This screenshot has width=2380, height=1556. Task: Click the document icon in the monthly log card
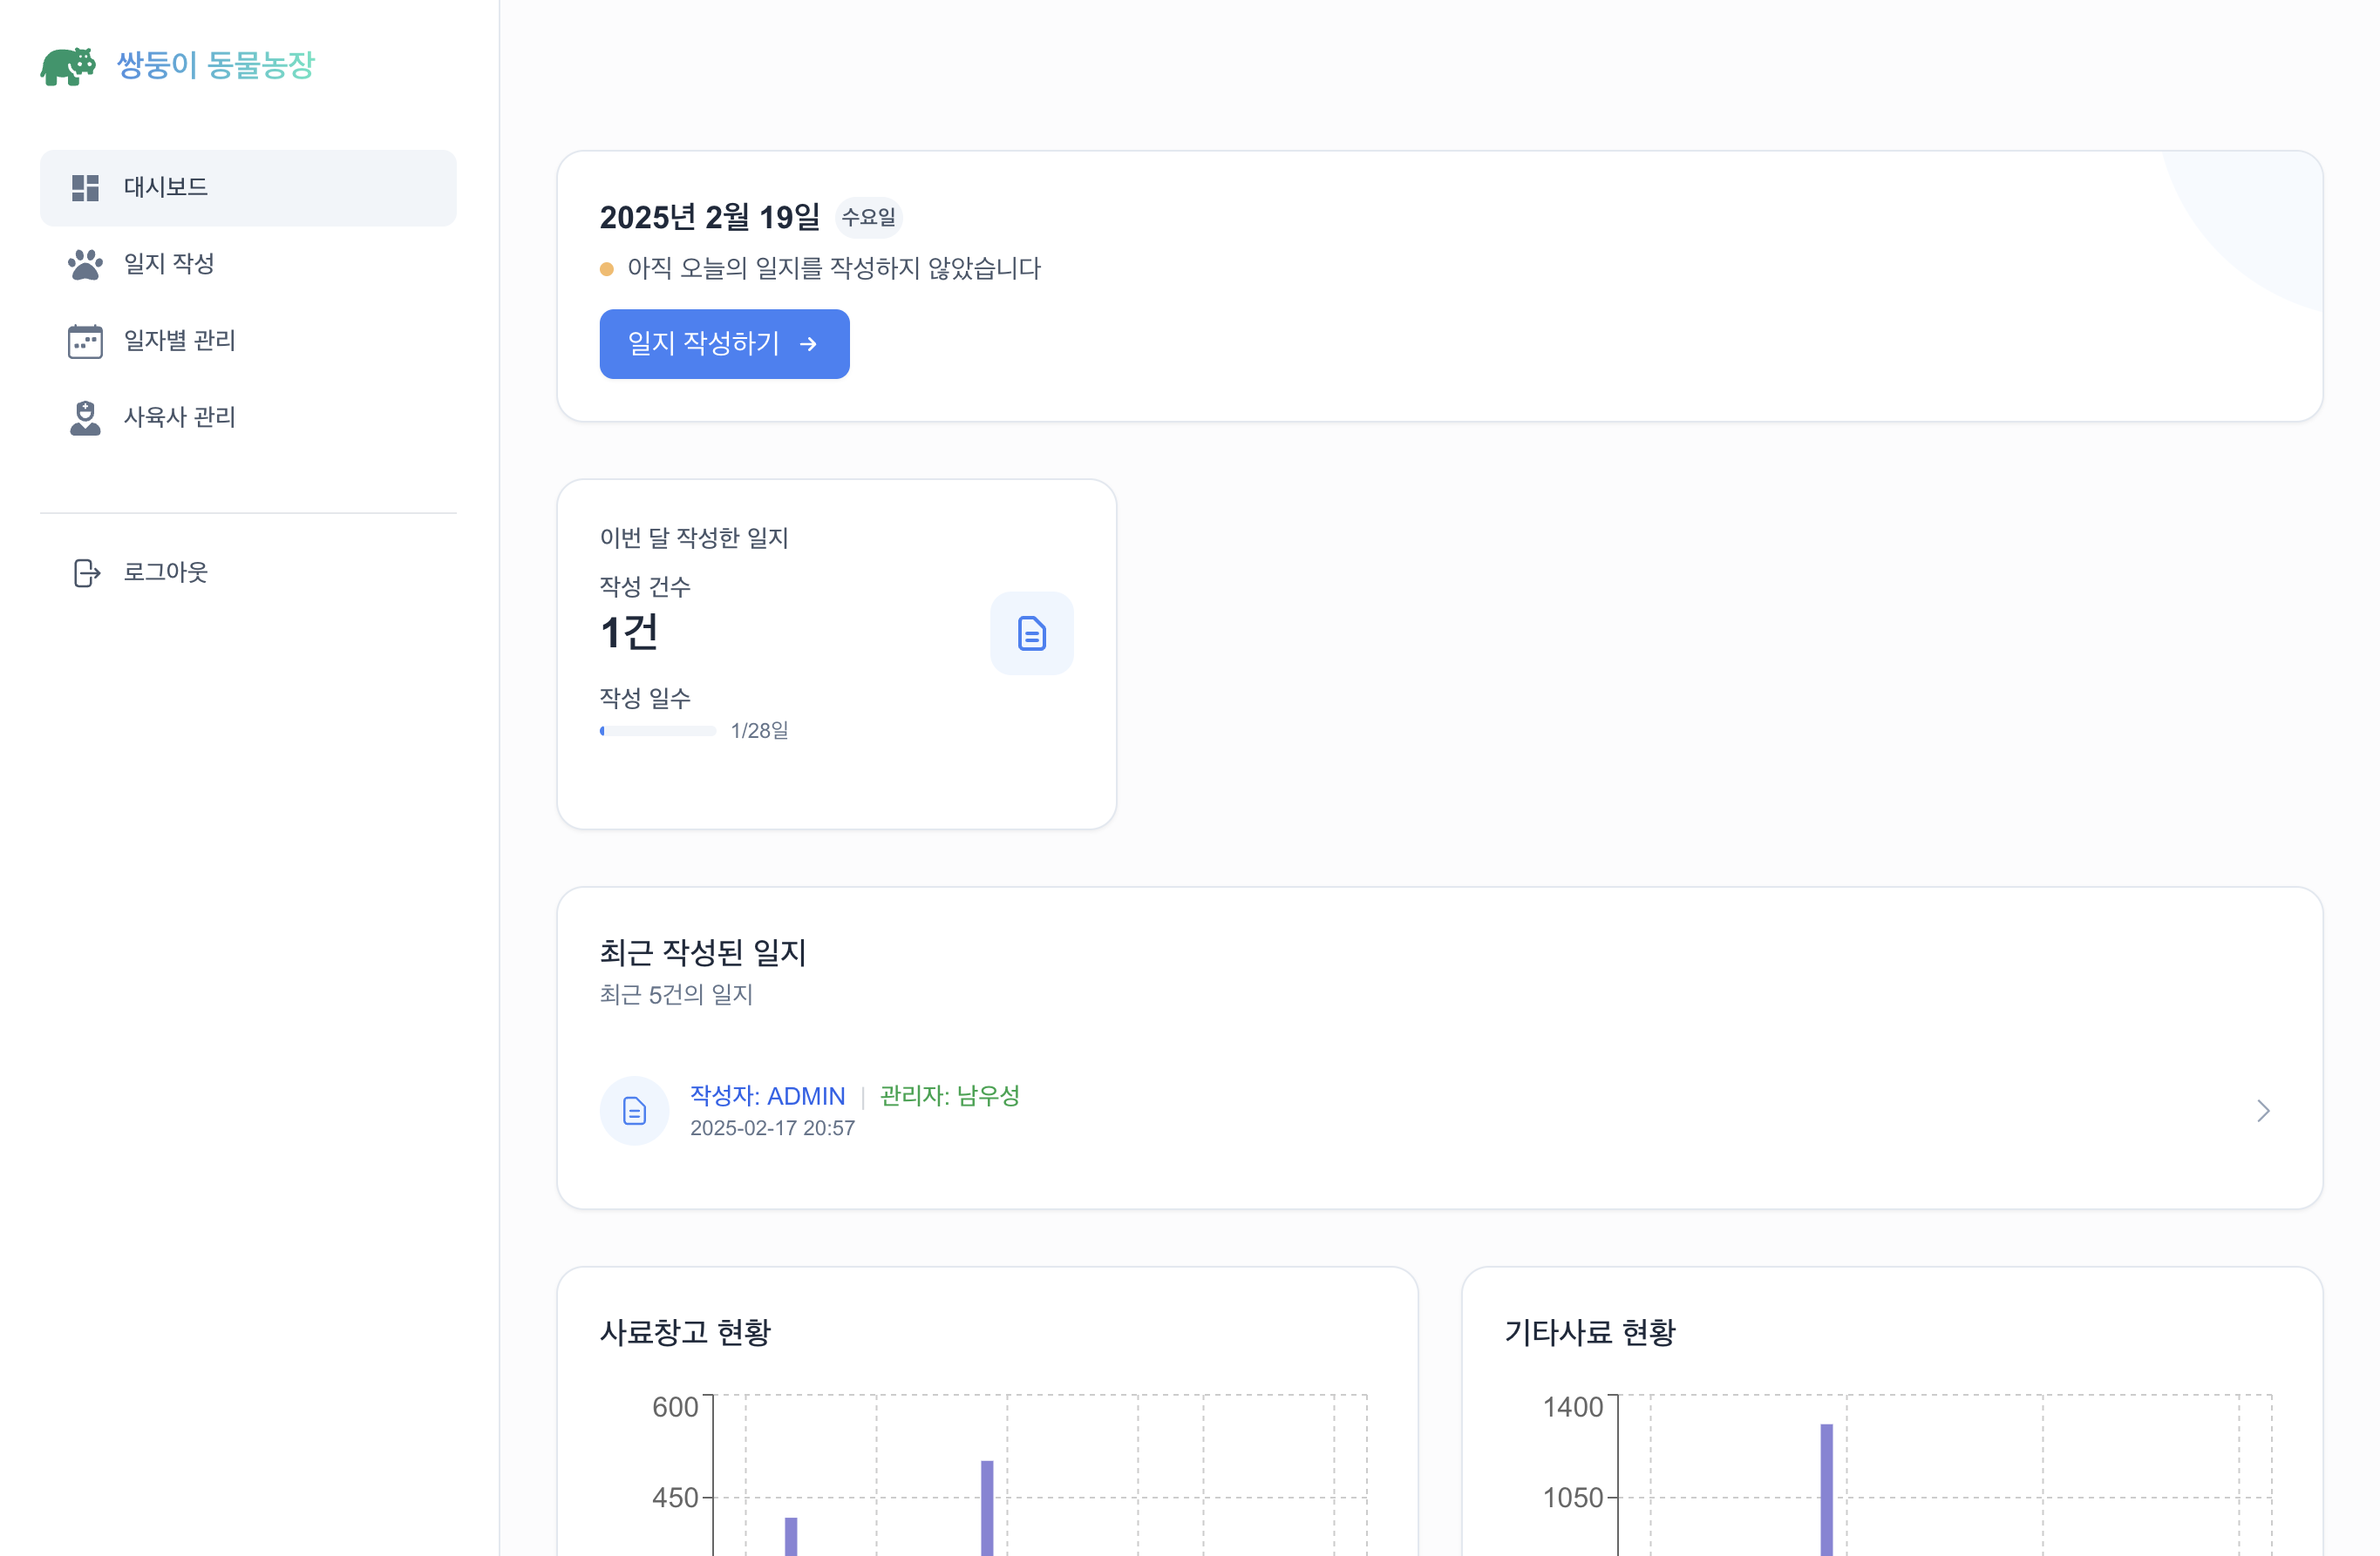click(1031, 633)
